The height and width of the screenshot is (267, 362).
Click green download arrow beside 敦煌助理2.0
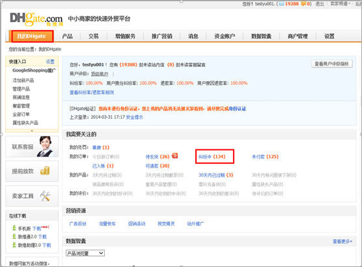[14, 245]
